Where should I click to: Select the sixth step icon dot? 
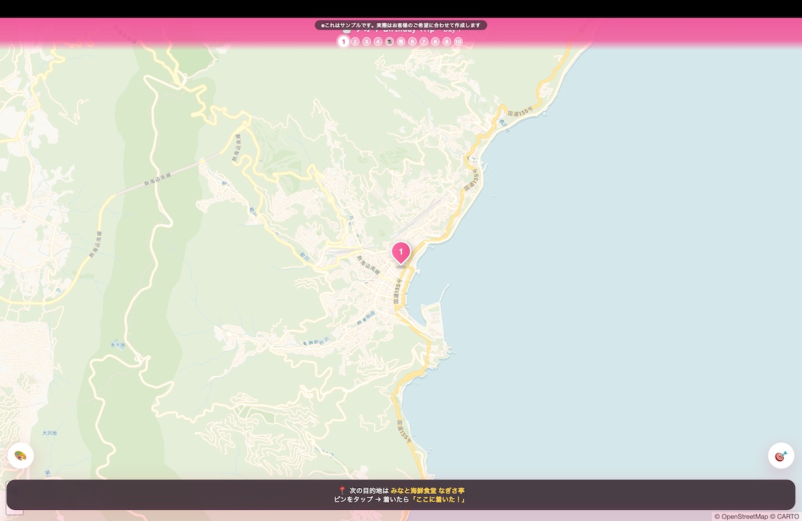pyautogui.click(x=401, y=41)
